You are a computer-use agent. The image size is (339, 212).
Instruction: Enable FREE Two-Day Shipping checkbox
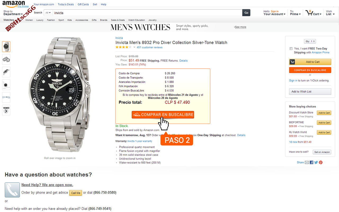click(291, 48)
